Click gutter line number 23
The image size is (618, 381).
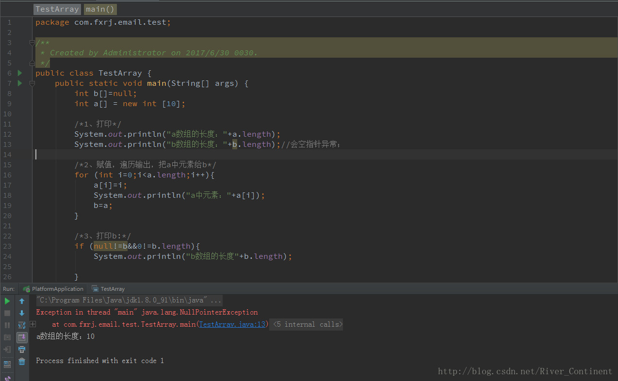pos(7,246)
